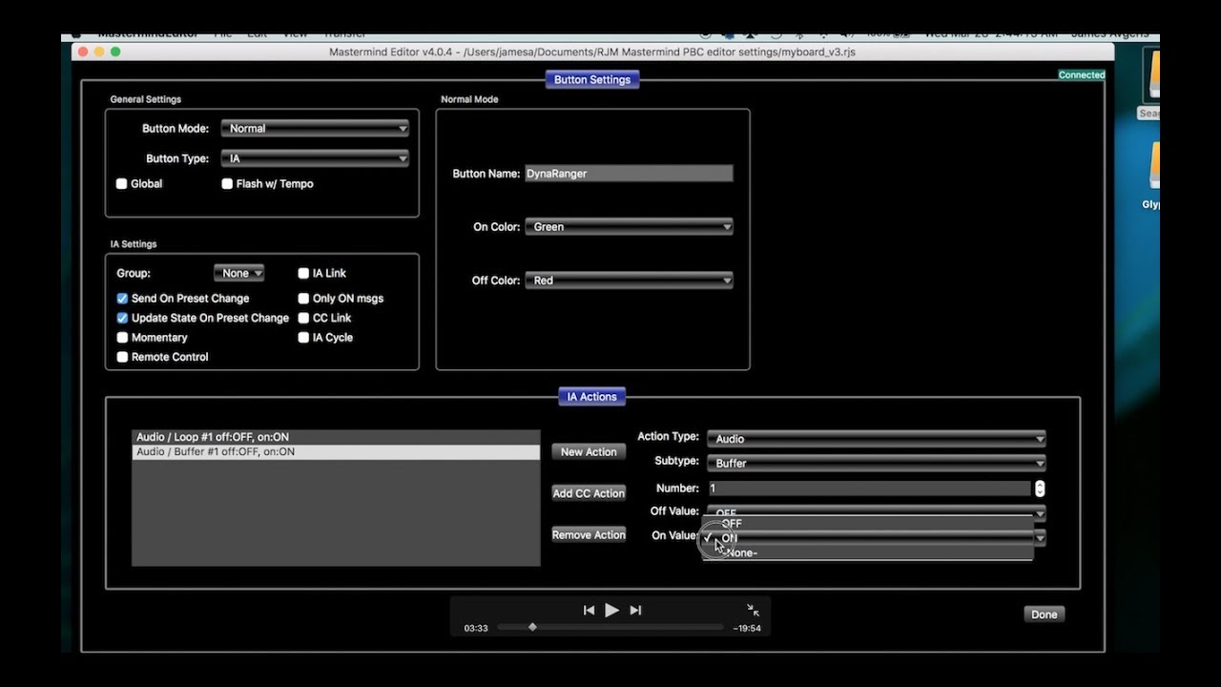The width and height of the screenshot is (1221, 687).
Task: Enable Only ON msgs checkbox
Action: click(x=303, y=299)
